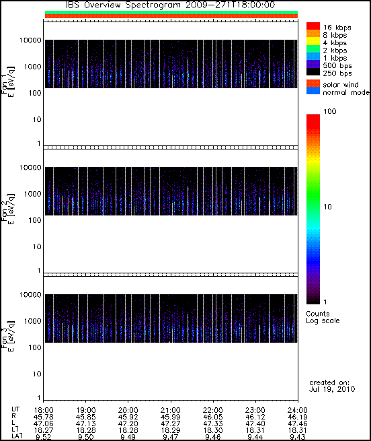Click the 'Counts' color bar caption

pyautogui.click(x=318, y=314)
